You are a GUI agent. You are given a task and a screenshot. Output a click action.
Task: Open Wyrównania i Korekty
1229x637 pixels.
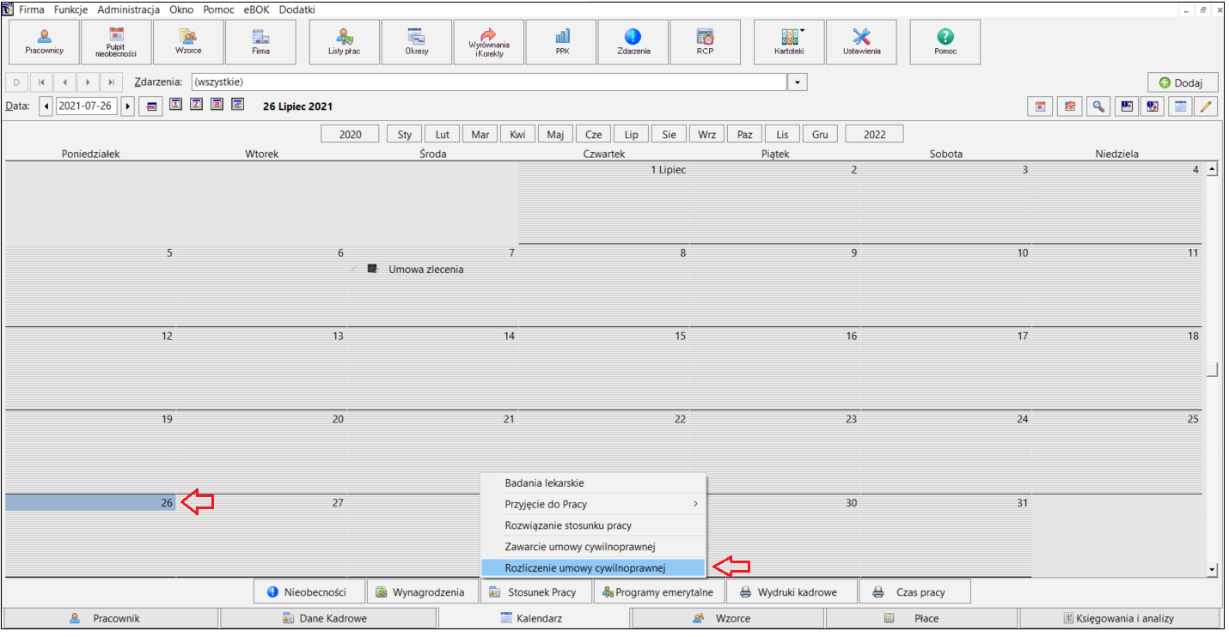pyautogui.click(x=489, y=42)
